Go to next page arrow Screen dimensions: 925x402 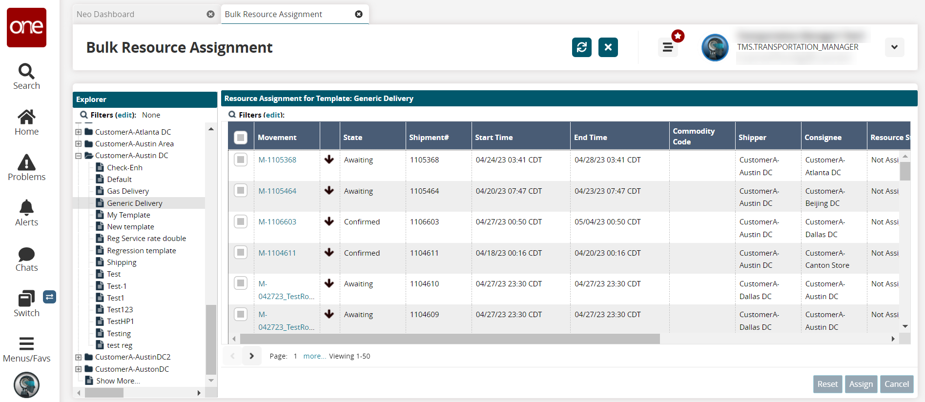[252, 356]
